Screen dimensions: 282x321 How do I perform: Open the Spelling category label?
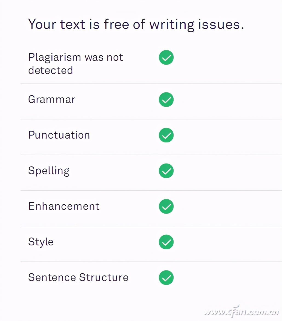coord(49,171)
